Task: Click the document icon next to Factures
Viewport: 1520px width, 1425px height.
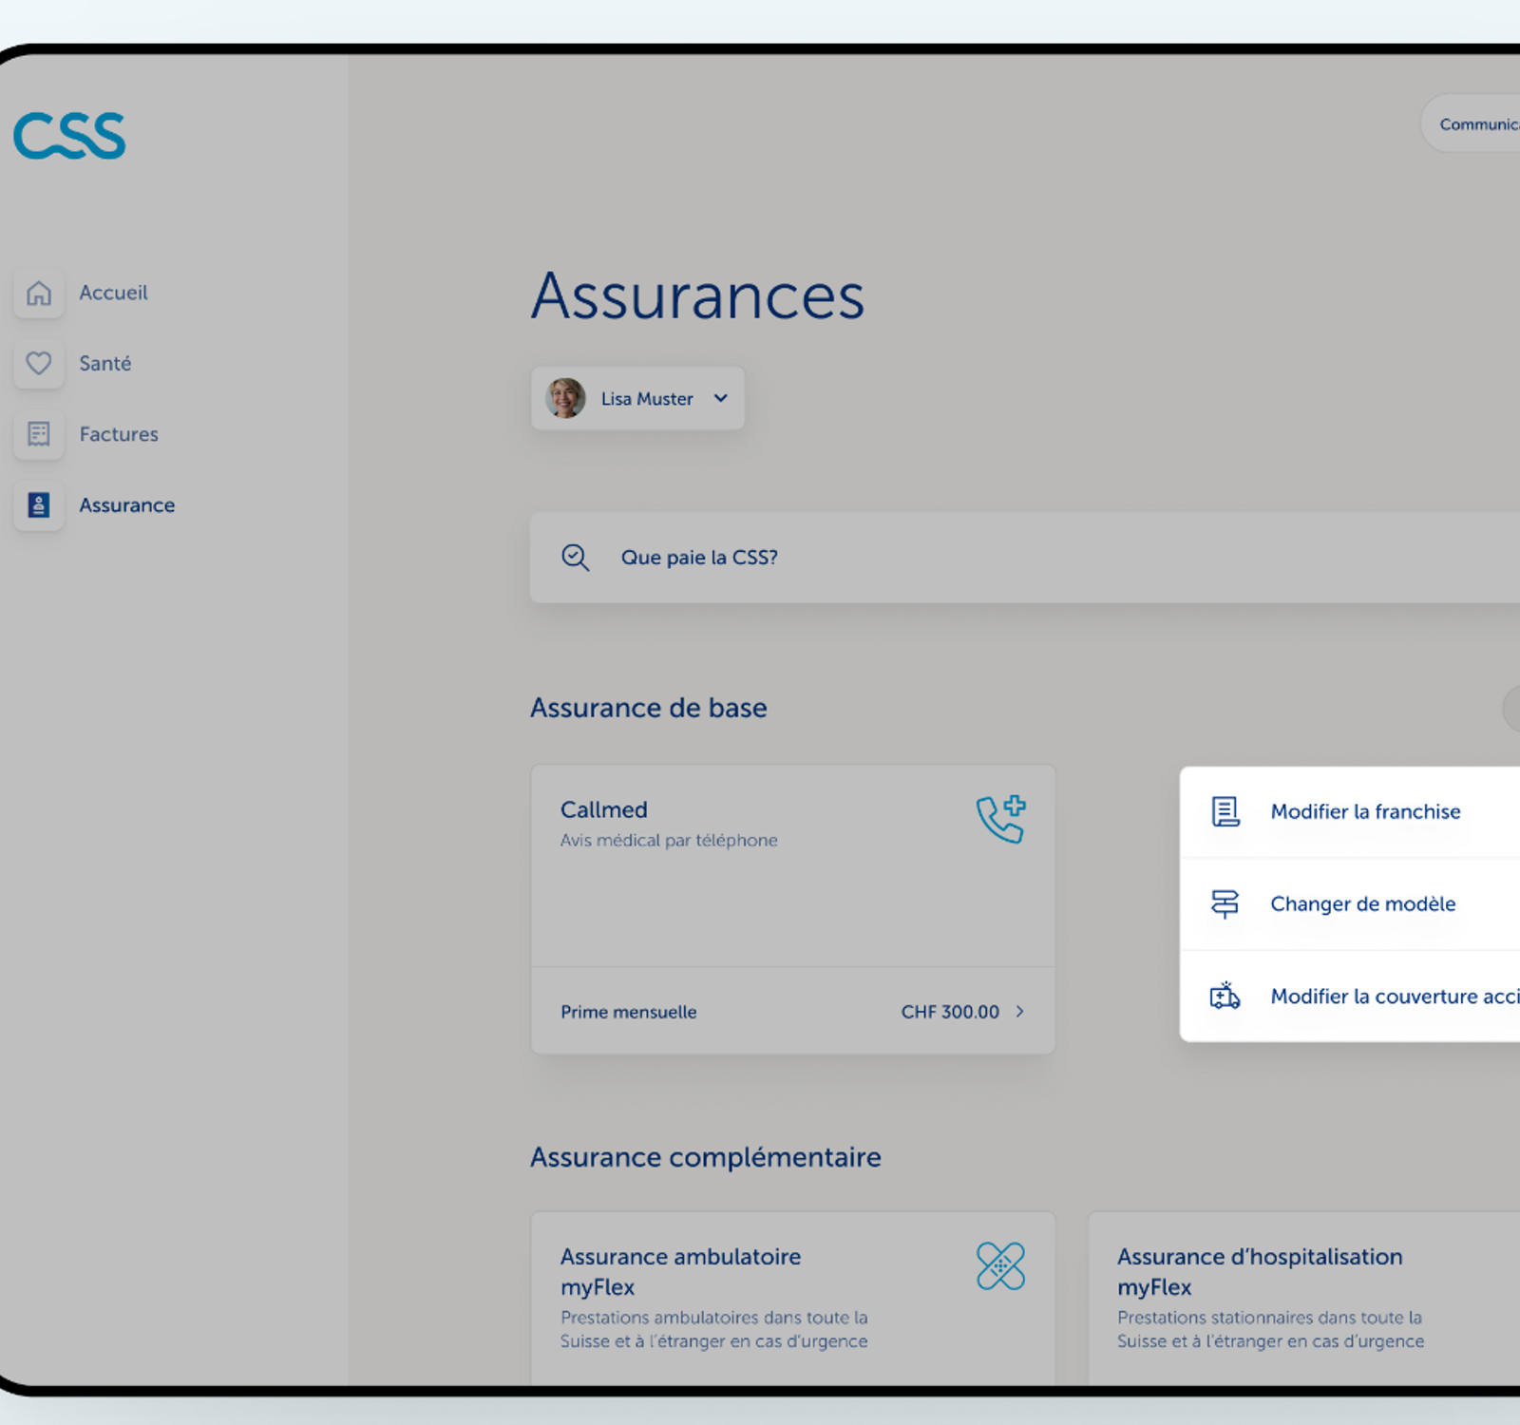Action: 38,434
